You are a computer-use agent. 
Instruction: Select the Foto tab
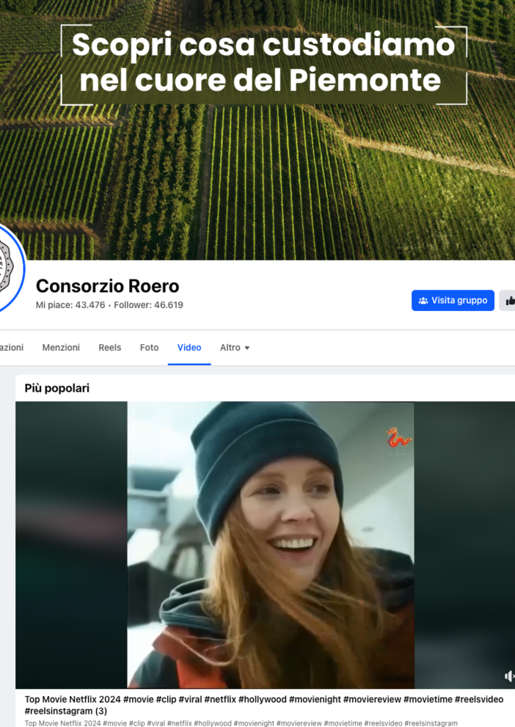click(x=149, y=348)
